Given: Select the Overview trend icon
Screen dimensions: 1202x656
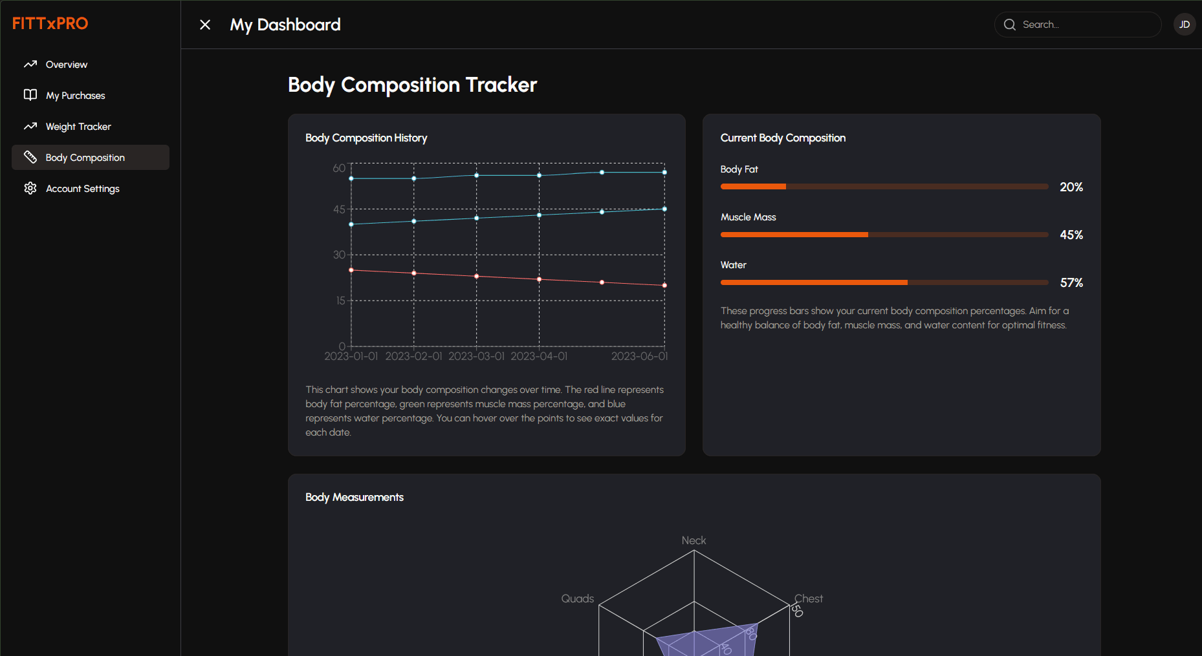Looking at the screenshot, I should pyautogui.click(x=30, y=64).
